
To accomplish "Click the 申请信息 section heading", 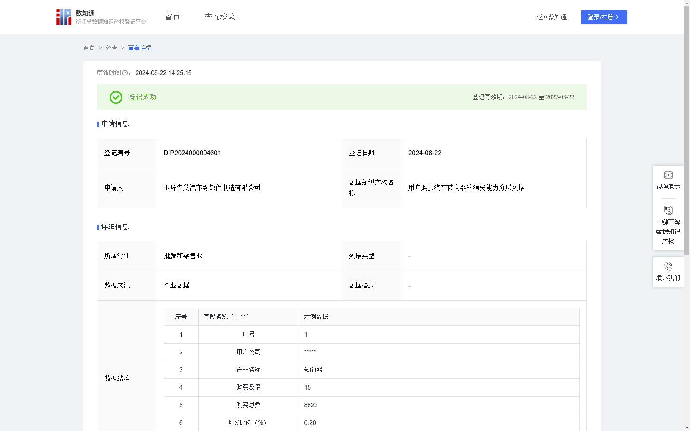I will [x=115, y=124].
